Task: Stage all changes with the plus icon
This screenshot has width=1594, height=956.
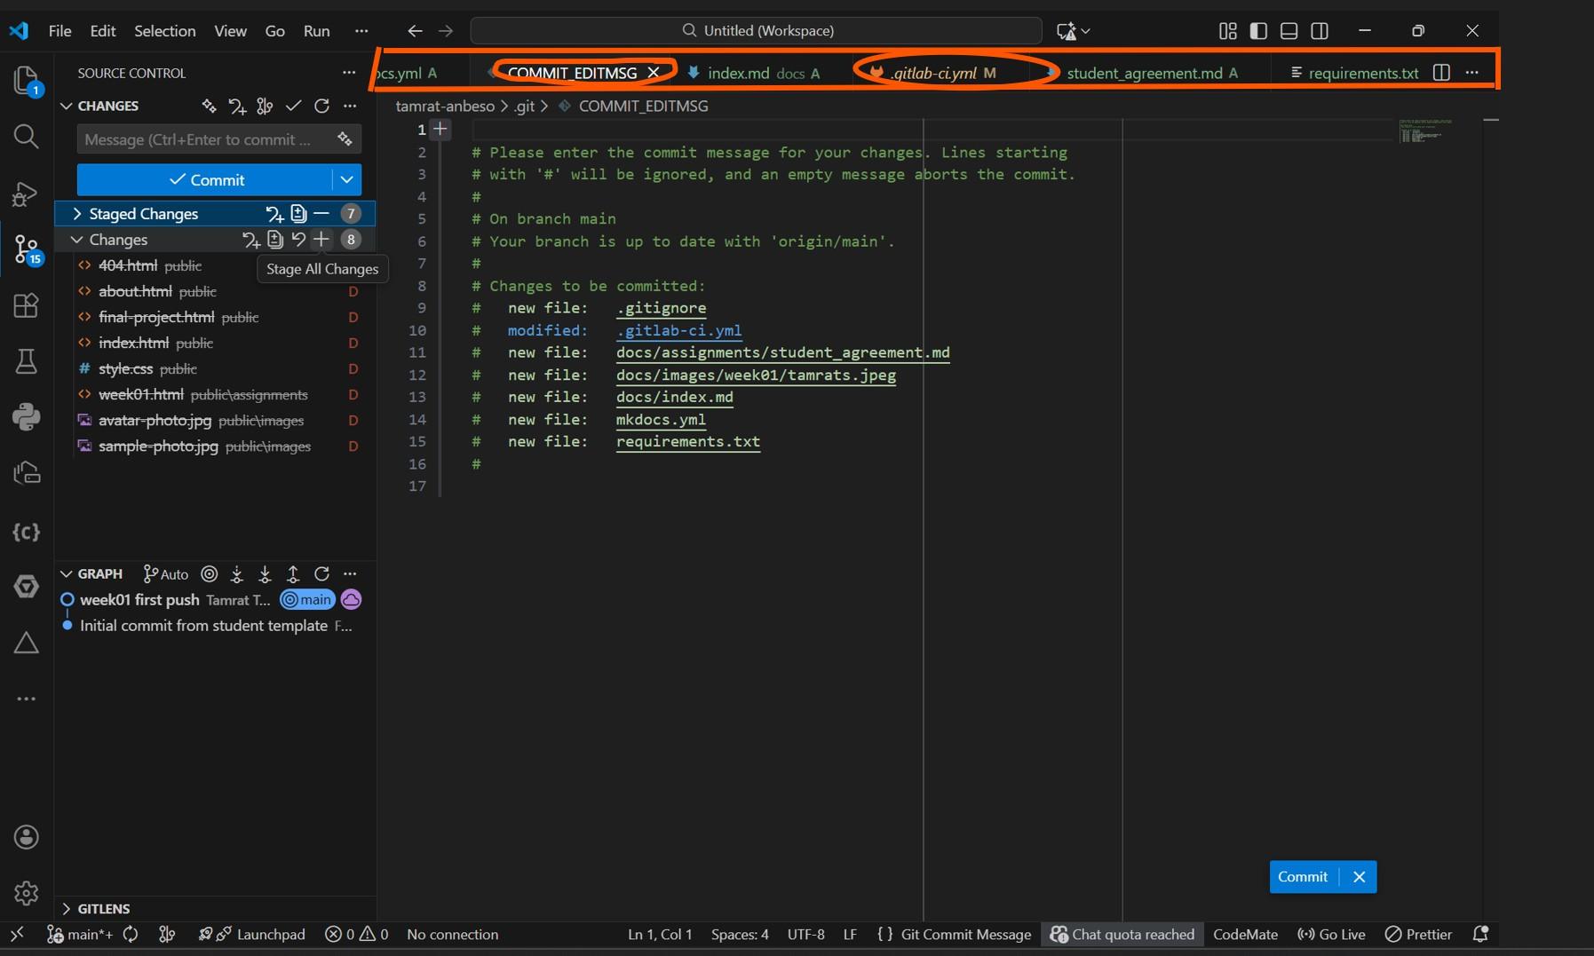Action: [321, 239]
